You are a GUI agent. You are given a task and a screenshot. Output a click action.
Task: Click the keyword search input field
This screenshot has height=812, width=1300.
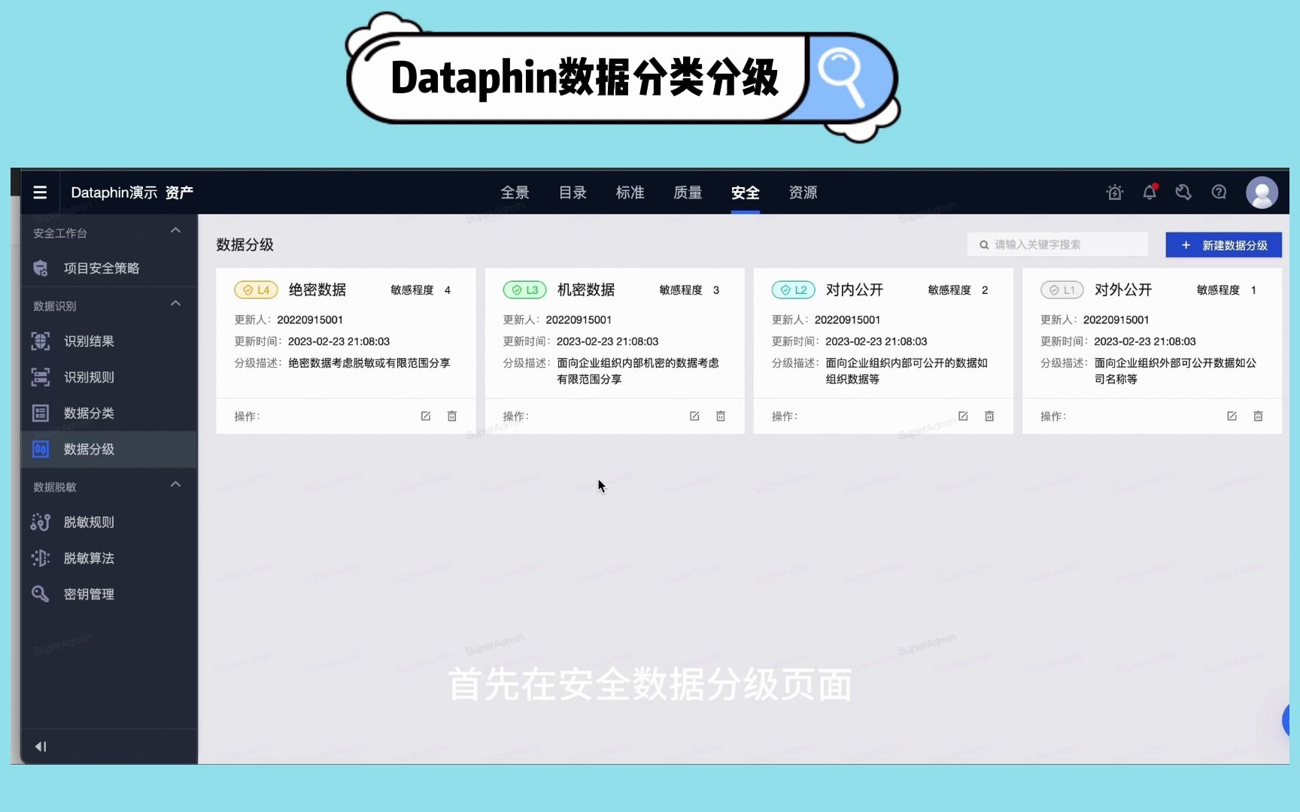tap(1057, 244)
